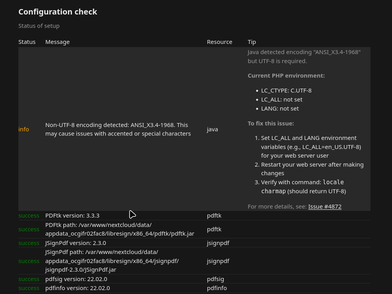The width and height of the screenshot is (392, 294).
Task: Click 'pdftk' resource in PDFtk version row
Action: tap(214, 216)
